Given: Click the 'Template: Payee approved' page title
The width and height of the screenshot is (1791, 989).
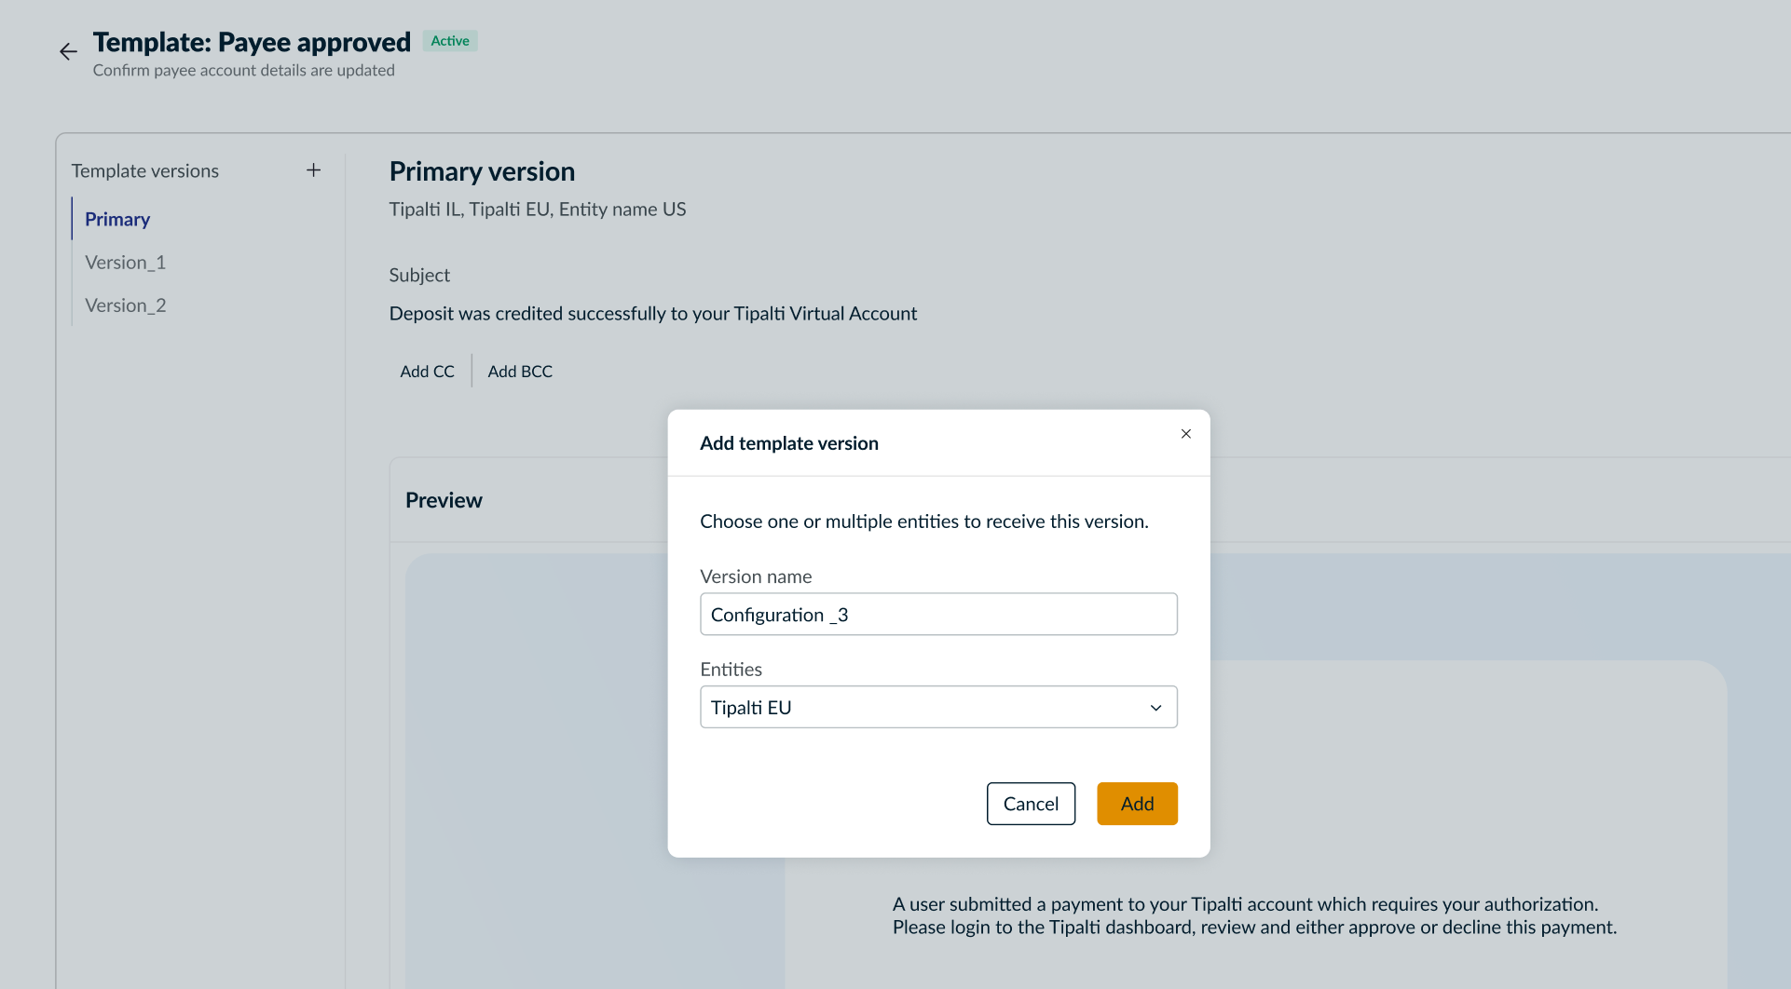Looking at the screenshot, I should point(252,42).
